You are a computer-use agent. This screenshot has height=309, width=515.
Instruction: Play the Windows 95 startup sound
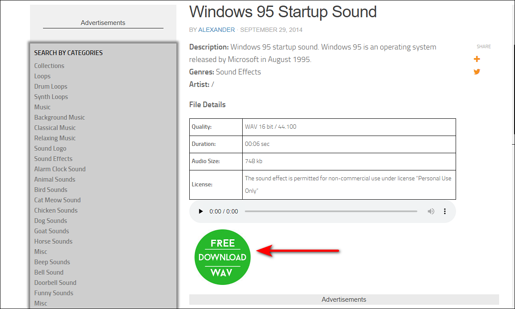pyautogui.click(x=200, y=211)
